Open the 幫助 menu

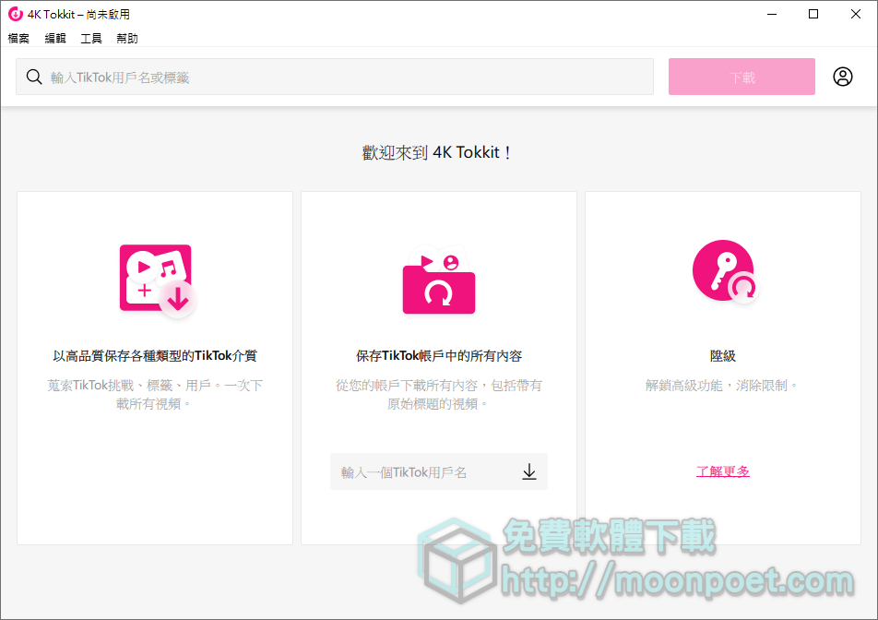(127, 39)
